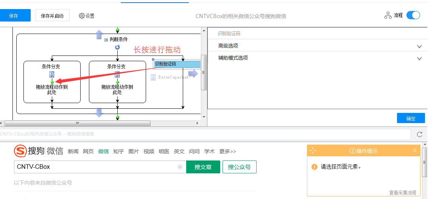Screen dimensions: 428x199
Task: Click the first 条件分支 branch icon
Action: (52, 75)
